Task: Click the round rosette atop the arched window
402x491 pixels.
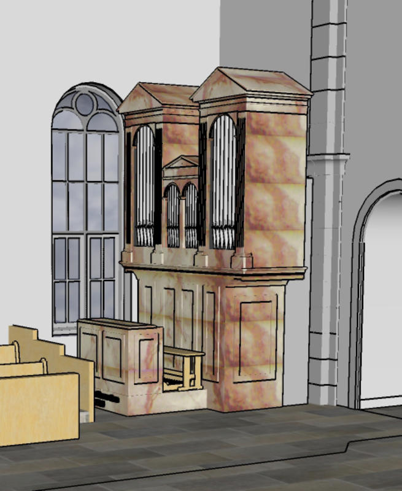Action: coord(84,104)
